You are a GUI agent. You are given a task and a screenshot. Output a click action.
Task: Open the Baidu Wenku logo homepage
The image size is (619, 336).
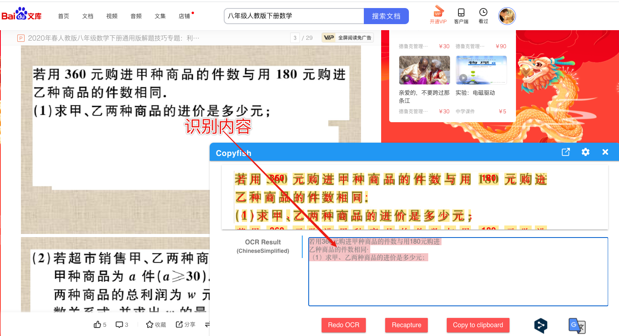(x=22, y=14)
